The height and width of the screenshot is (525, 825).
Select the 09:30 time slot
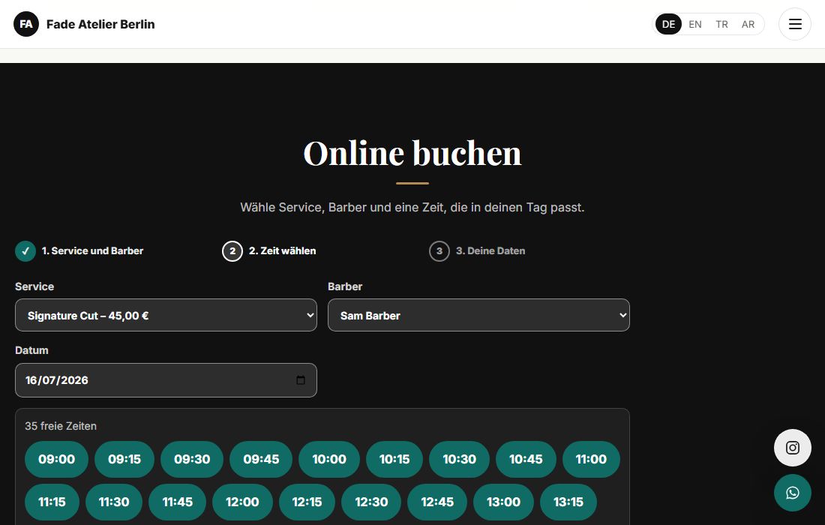192,459
